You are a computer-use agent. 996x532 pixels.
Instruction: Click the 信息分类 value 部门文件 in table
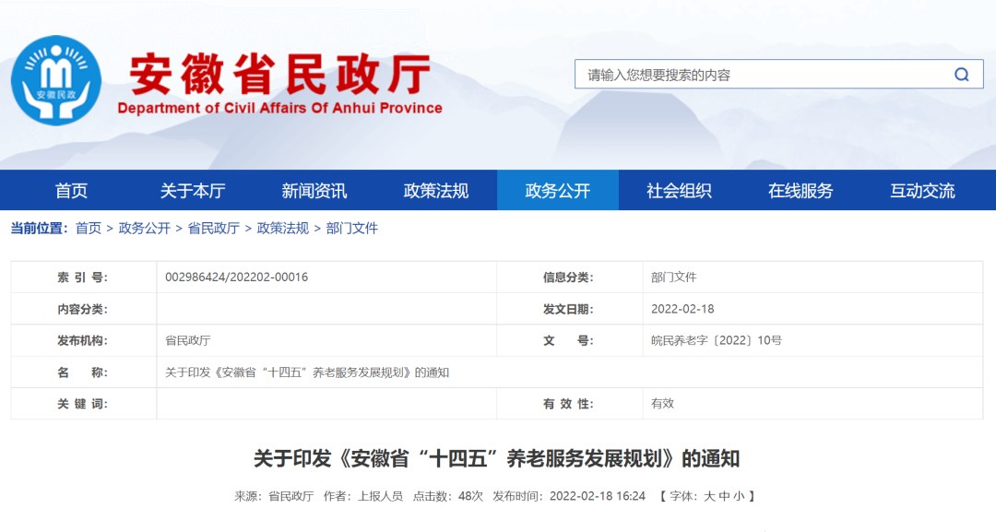(x=673, y=278)
